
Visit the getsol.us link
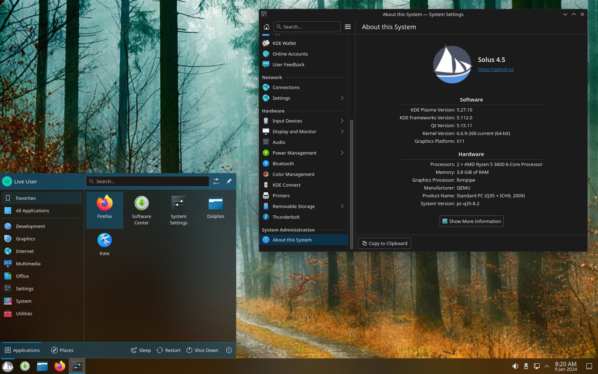(495, 69)
